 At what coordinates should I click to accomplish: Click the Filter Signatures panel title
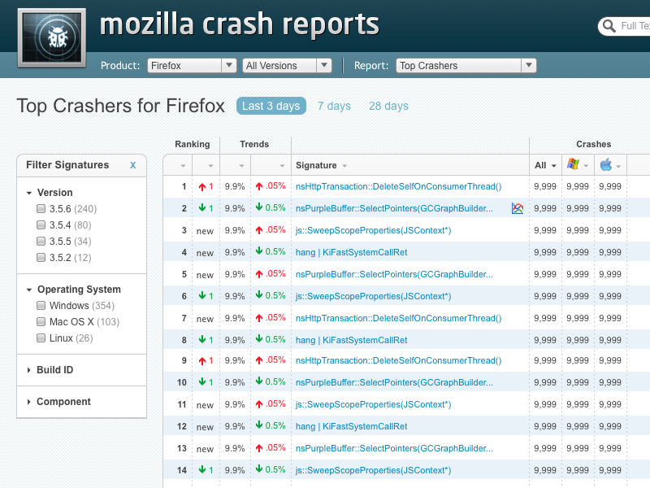(67, 165)
